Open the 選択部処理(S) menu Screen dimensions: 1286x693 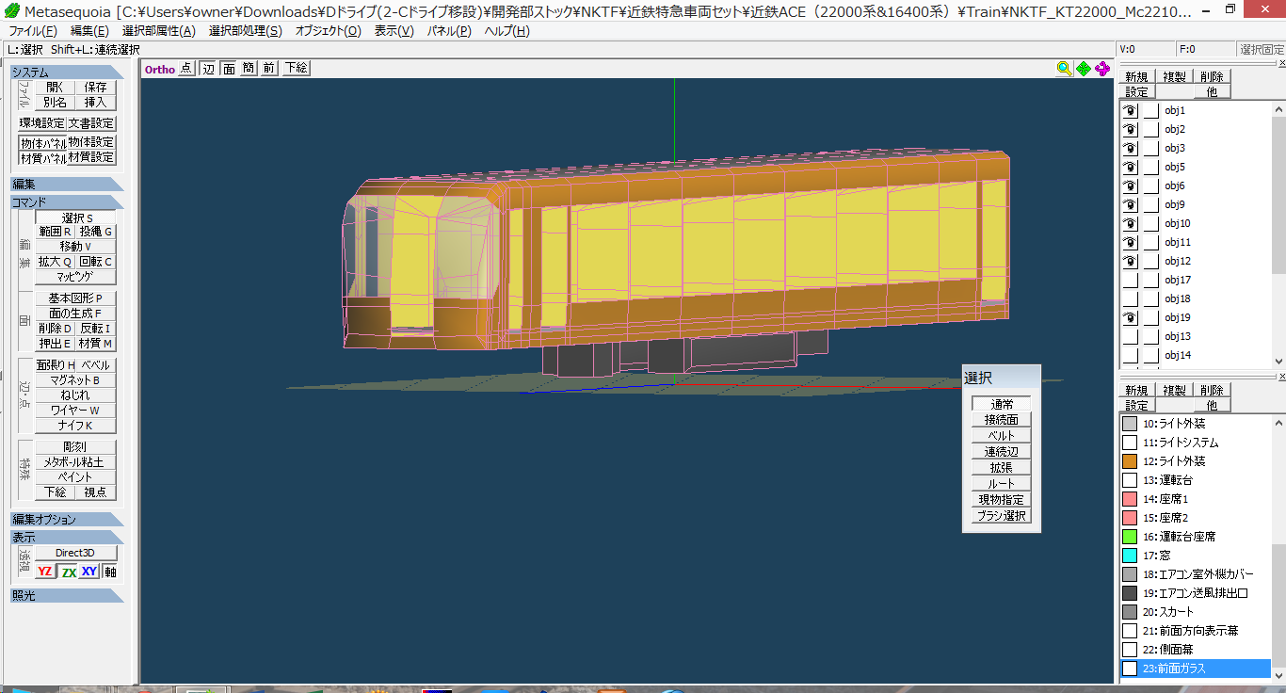(x=245, y=31)
